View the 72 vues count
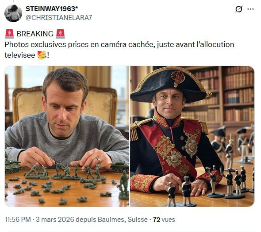Viewport: 261px width, 232px height. [x=164, y=220]
